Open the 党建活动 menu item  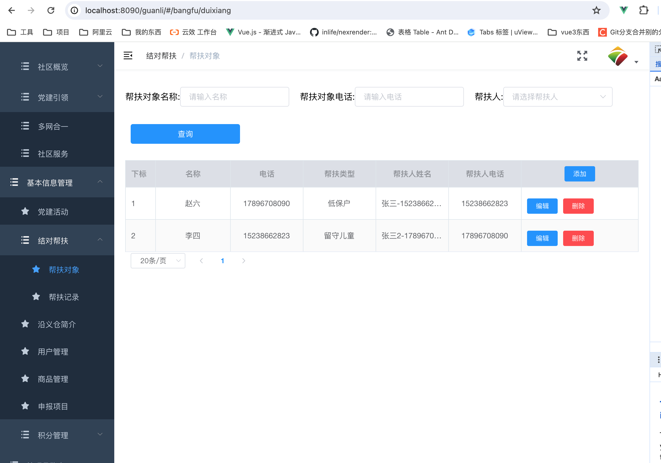pyautogui.click(x=57, y=212)
